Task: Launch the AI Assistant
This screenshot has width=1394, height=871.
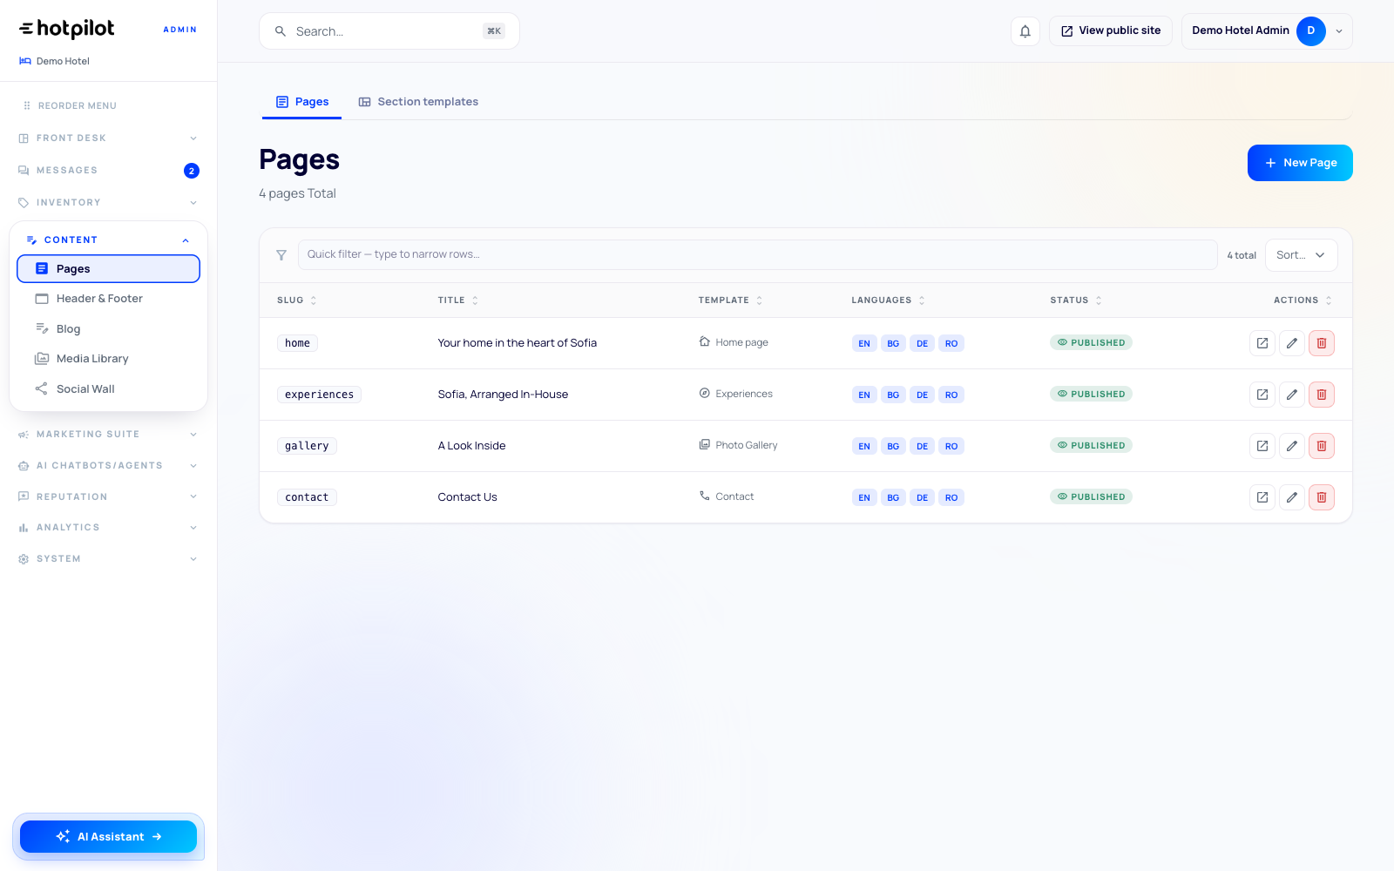Action: 108,837
